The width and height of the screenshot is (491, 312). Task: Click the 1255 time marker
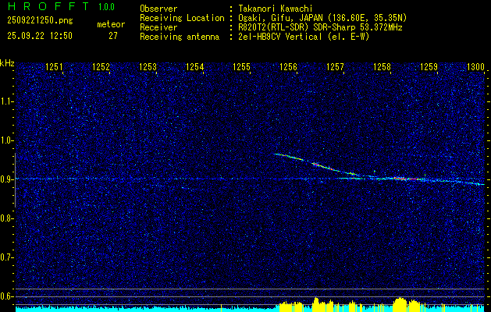[241, 67]
